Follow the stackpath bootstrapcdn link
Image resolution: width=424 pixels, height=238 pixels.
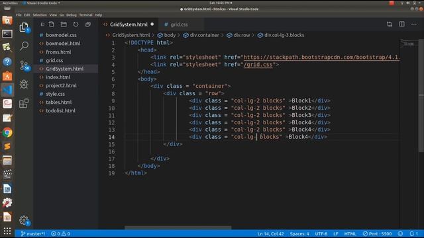tap(321, 58)
